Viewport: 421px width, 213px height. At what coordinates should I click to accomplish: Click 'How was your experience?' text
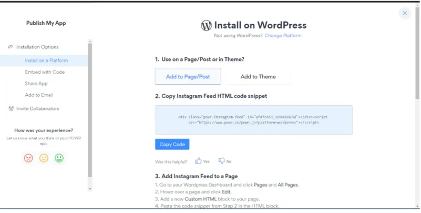(x=44, y=130)
